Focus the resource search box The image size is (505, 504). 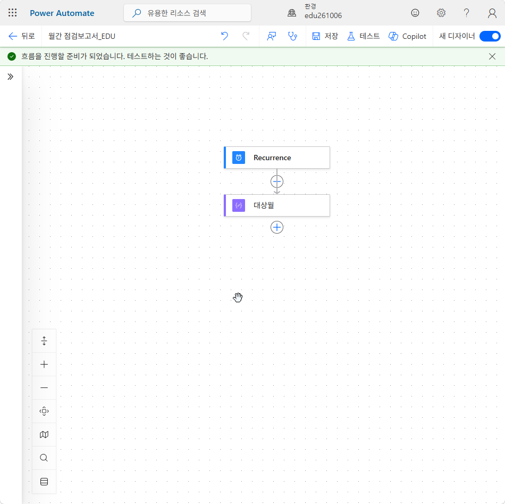tap(187, 13)
